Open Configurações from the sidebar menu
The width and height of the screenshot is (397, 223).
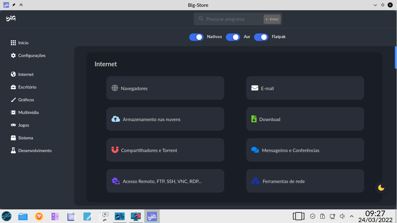[x=32, y=55]
